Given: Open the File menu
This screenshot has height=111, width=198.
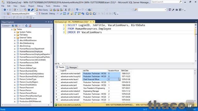Looking at the screenshot, I should point(3,6).
